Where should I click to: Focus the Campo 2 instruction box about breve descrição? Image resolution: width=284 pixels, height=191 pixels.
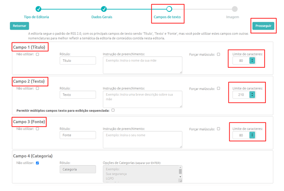tap(142, 99)
